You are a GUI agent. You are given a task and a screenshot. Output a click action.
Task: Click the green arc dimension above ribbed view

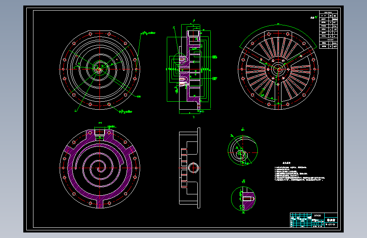[x=278, y=35]
